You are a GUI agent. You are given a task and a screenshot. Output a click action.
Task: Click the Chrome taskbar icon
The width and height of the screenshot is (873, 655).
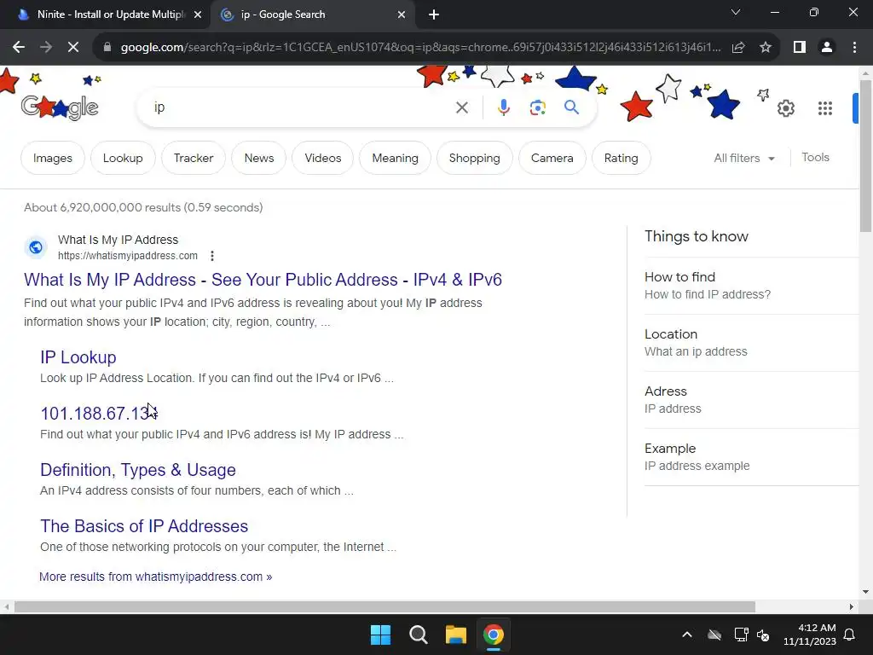[x=494, y=635]
